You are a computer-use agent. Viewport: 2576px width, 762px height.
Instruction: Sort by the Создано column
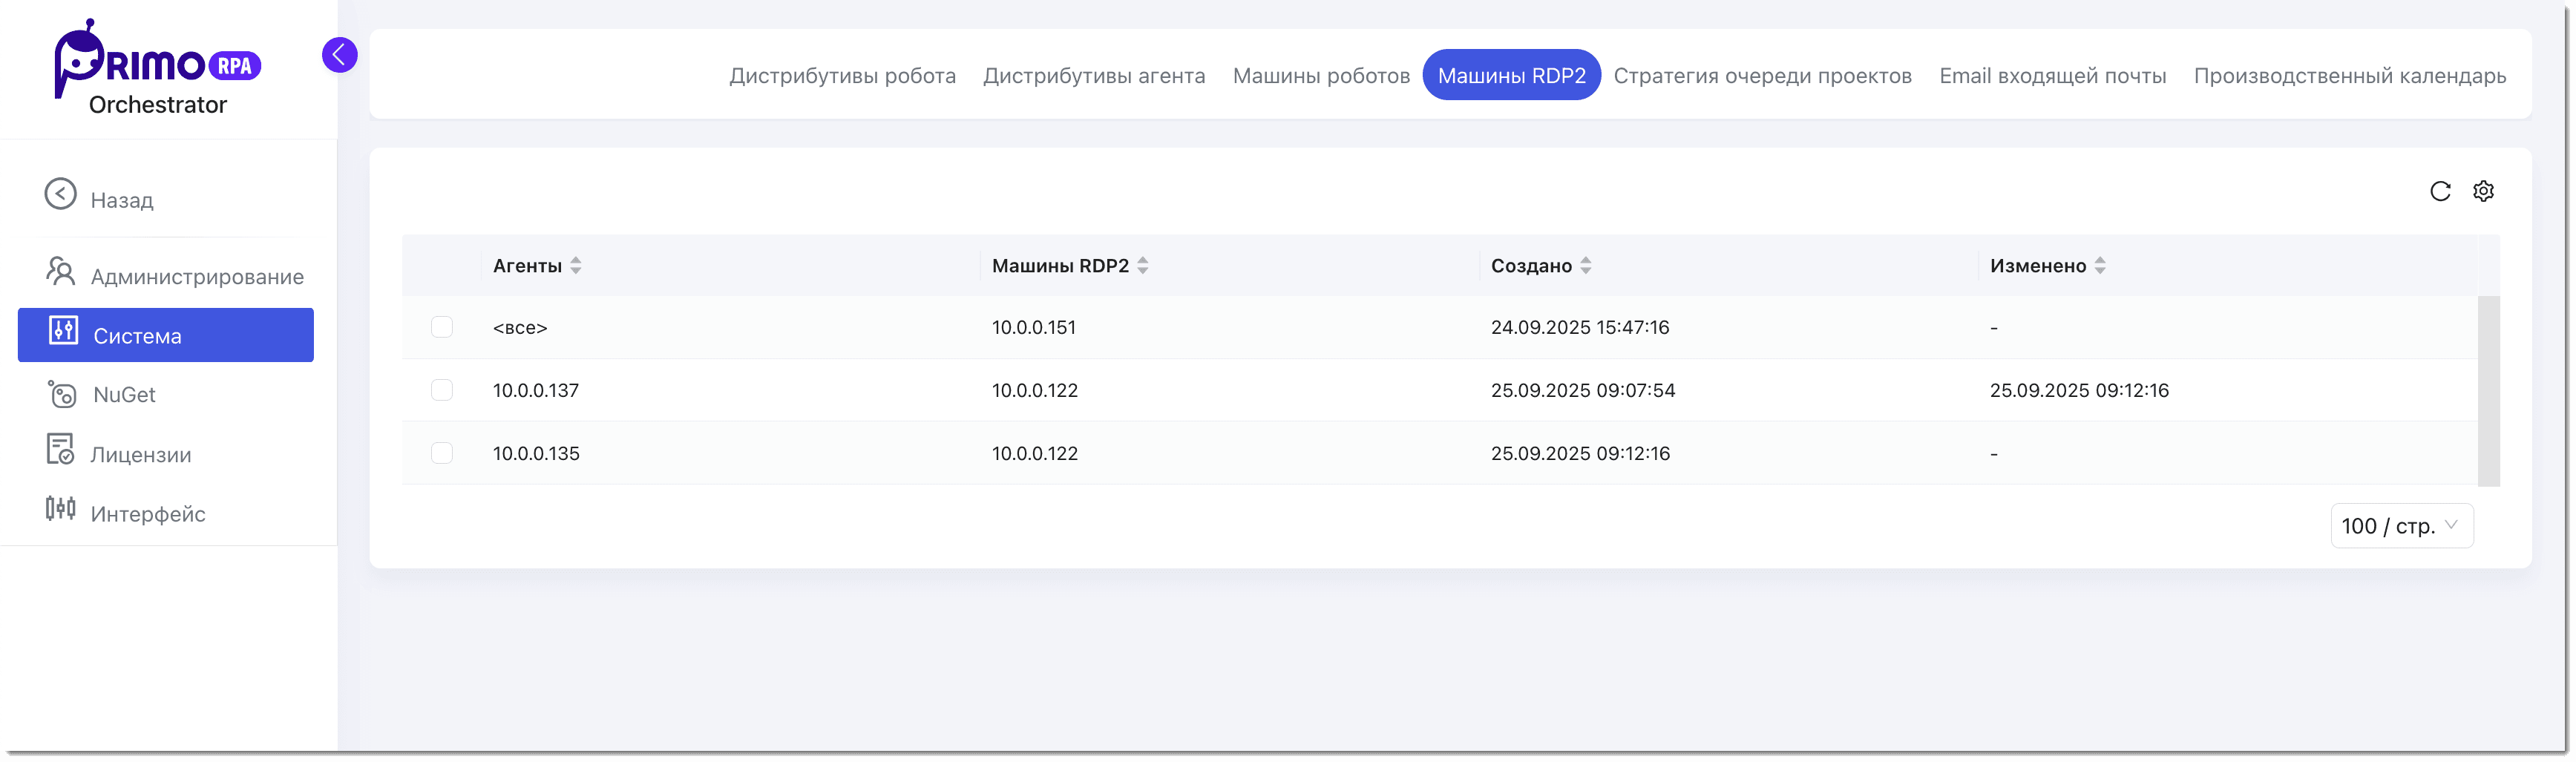tap(1585, 266)
